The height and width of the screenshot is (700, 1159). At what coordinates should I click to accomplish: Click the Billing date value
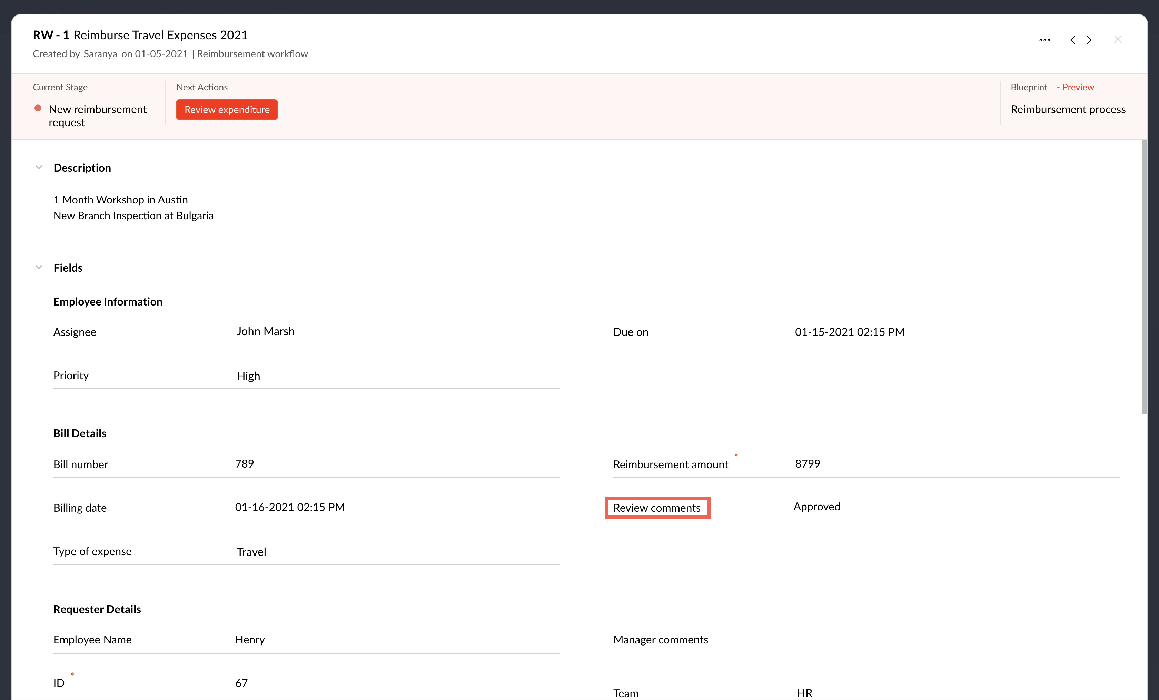290,507
